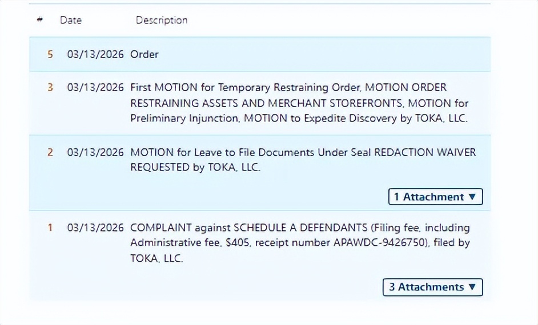Viewport: 538px width, 325px height.
Task: Click the date beside the Temporary Restraining Order motion
Action: click(95, 88)
